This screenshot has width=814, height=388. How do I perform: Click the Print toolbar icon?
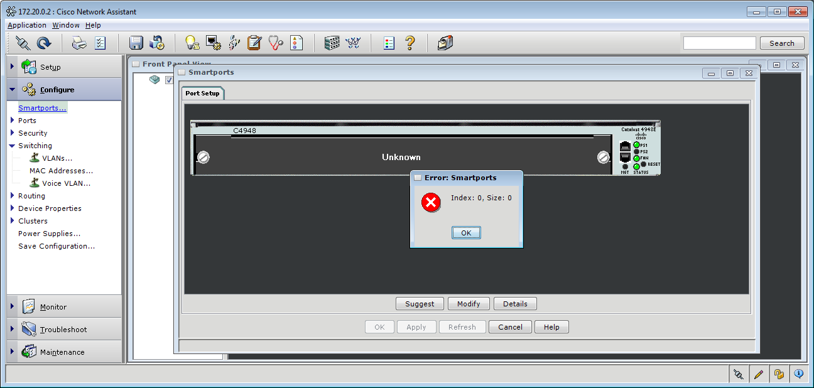point(79,43)
